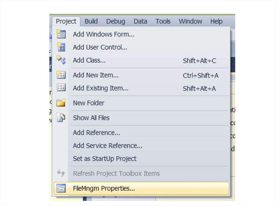
Task: Choose Add Reference from the Project menu
Action: point(96,133)
